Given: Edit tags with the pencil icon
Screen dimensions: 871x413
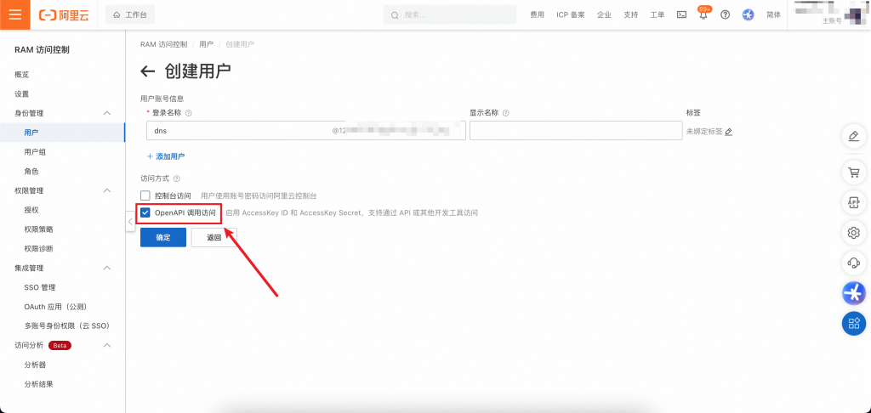Looking at the screenshot, I should click(x=729, y=132).
